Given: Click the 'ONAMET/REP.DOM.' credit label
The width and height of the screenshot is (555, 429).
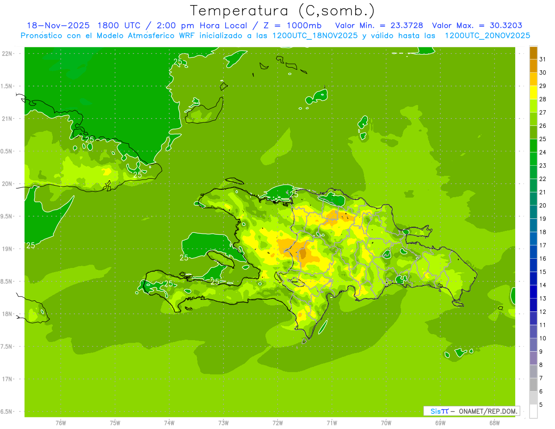Looking at the screenshot, I should tap(488, 411).
